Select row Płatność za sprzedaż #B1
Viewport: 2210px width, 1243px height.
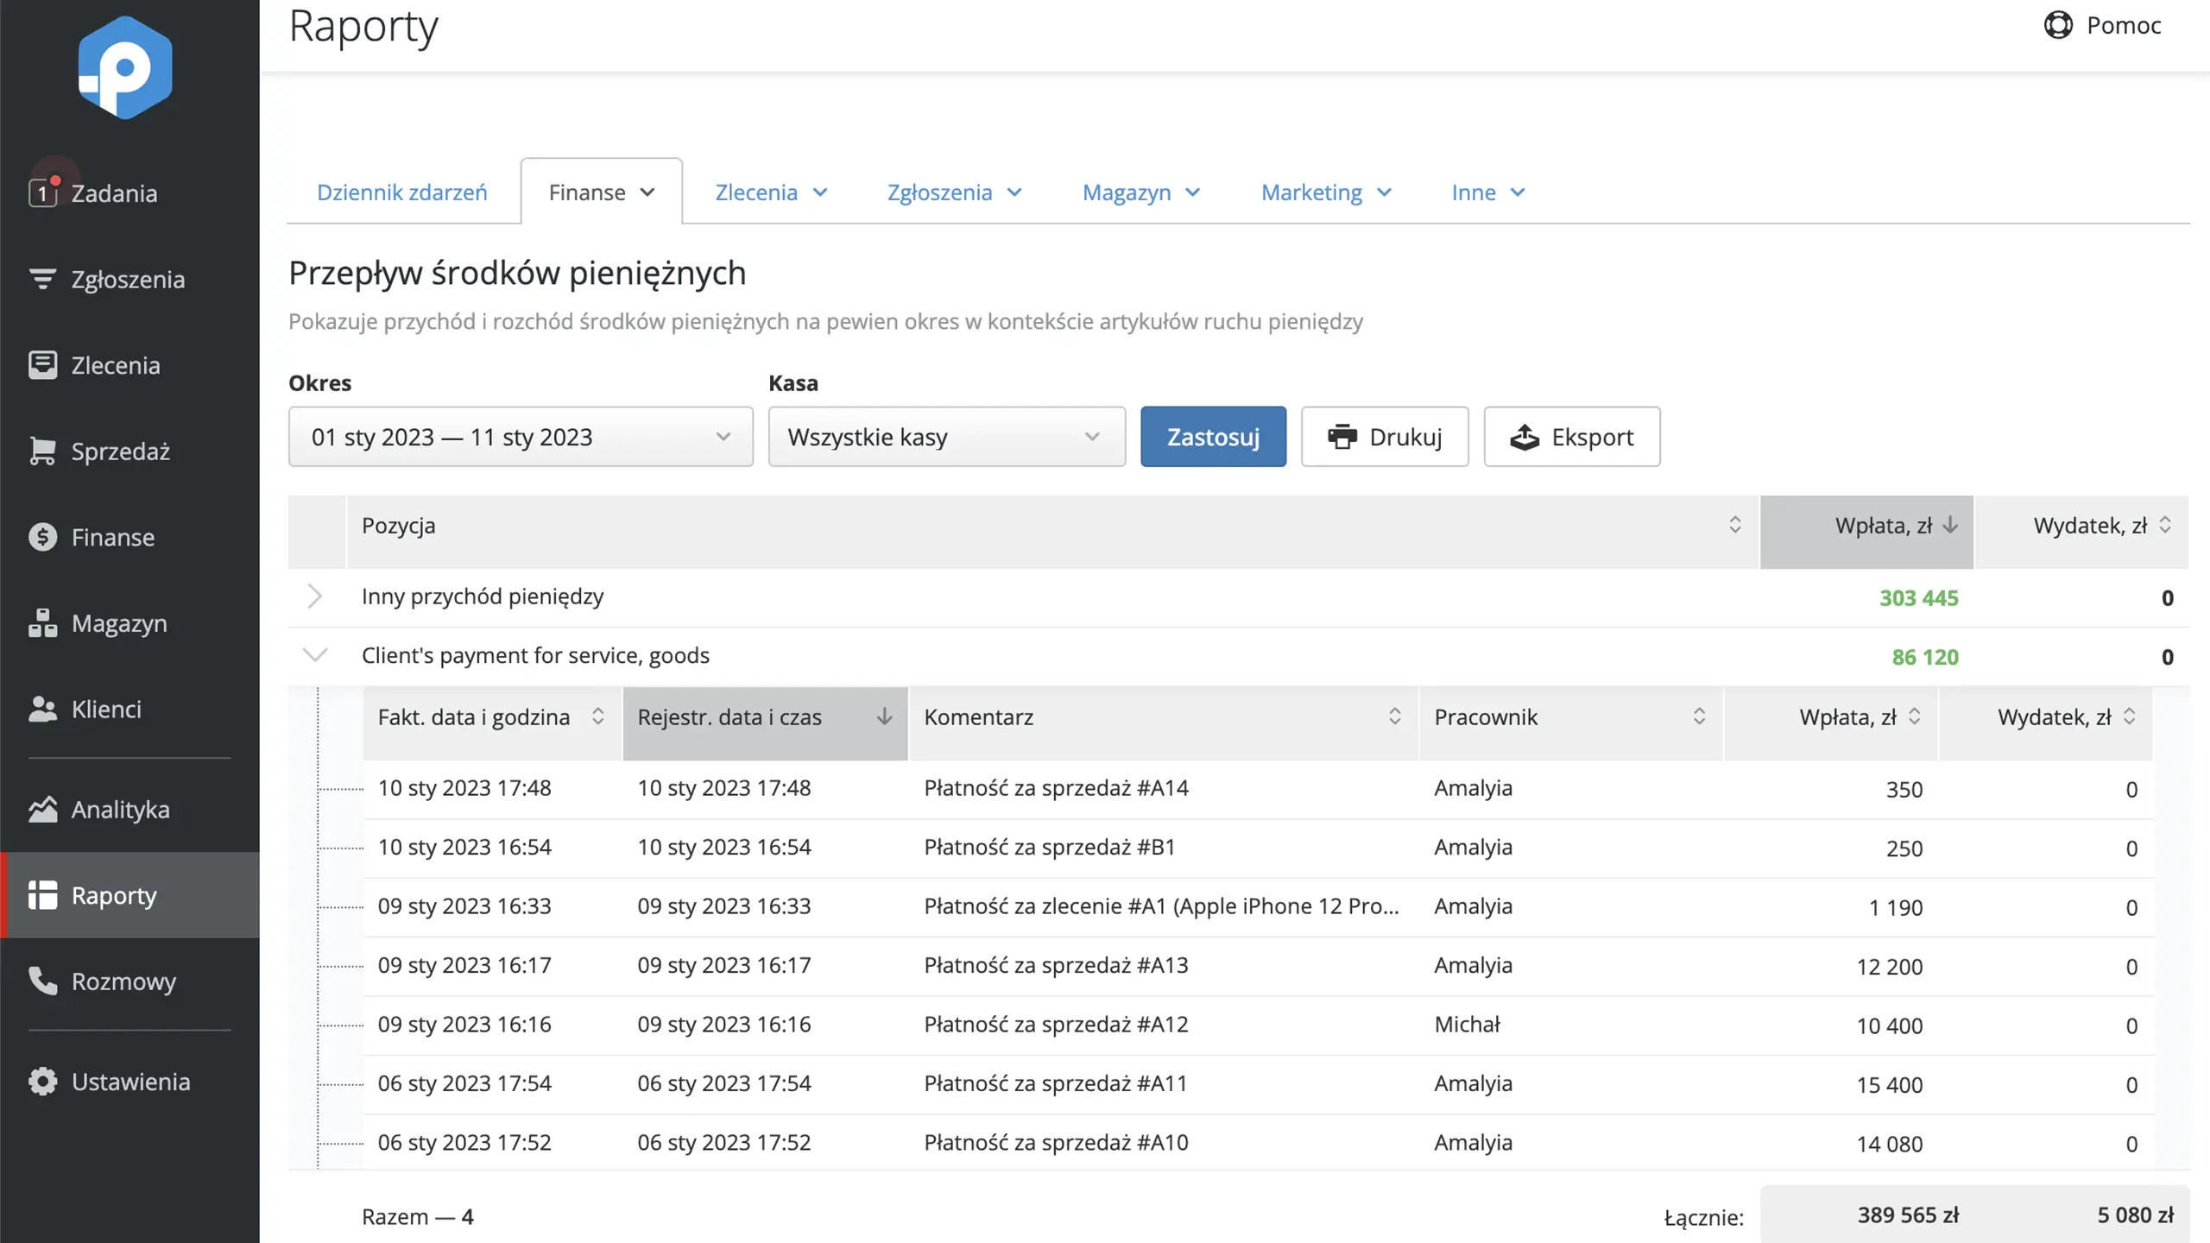1259,848
